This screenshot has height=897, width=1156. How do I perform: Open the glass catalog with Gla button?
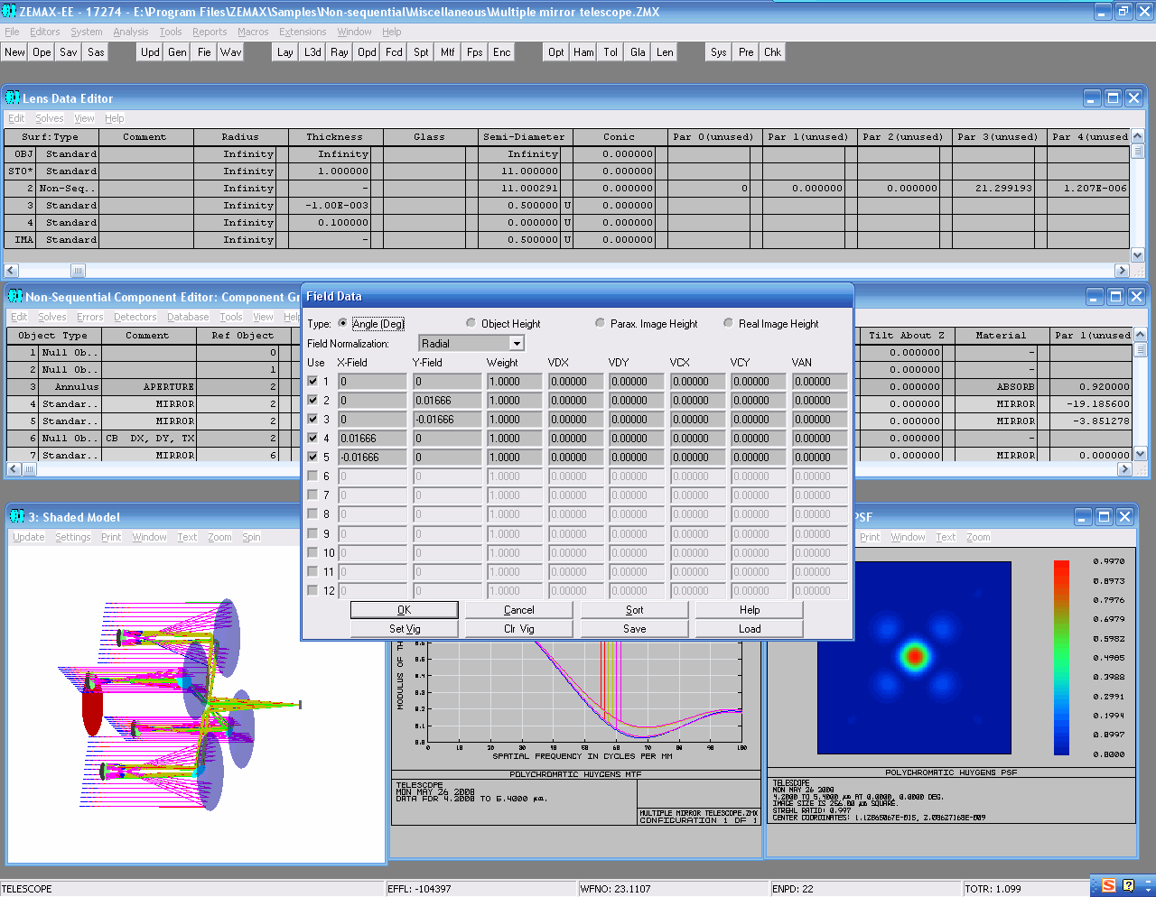click(x=638, y=52)
